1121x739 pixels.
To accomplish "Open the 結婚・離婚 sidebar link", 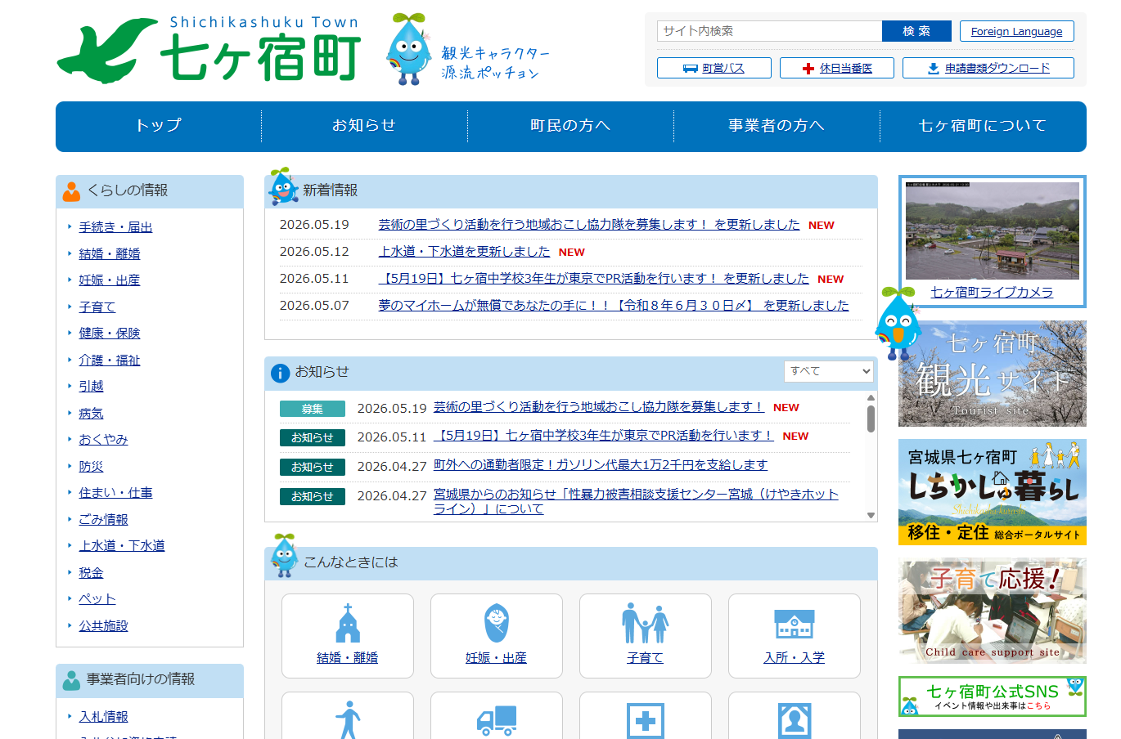I will pyautogui.click(x=110, y=254).
